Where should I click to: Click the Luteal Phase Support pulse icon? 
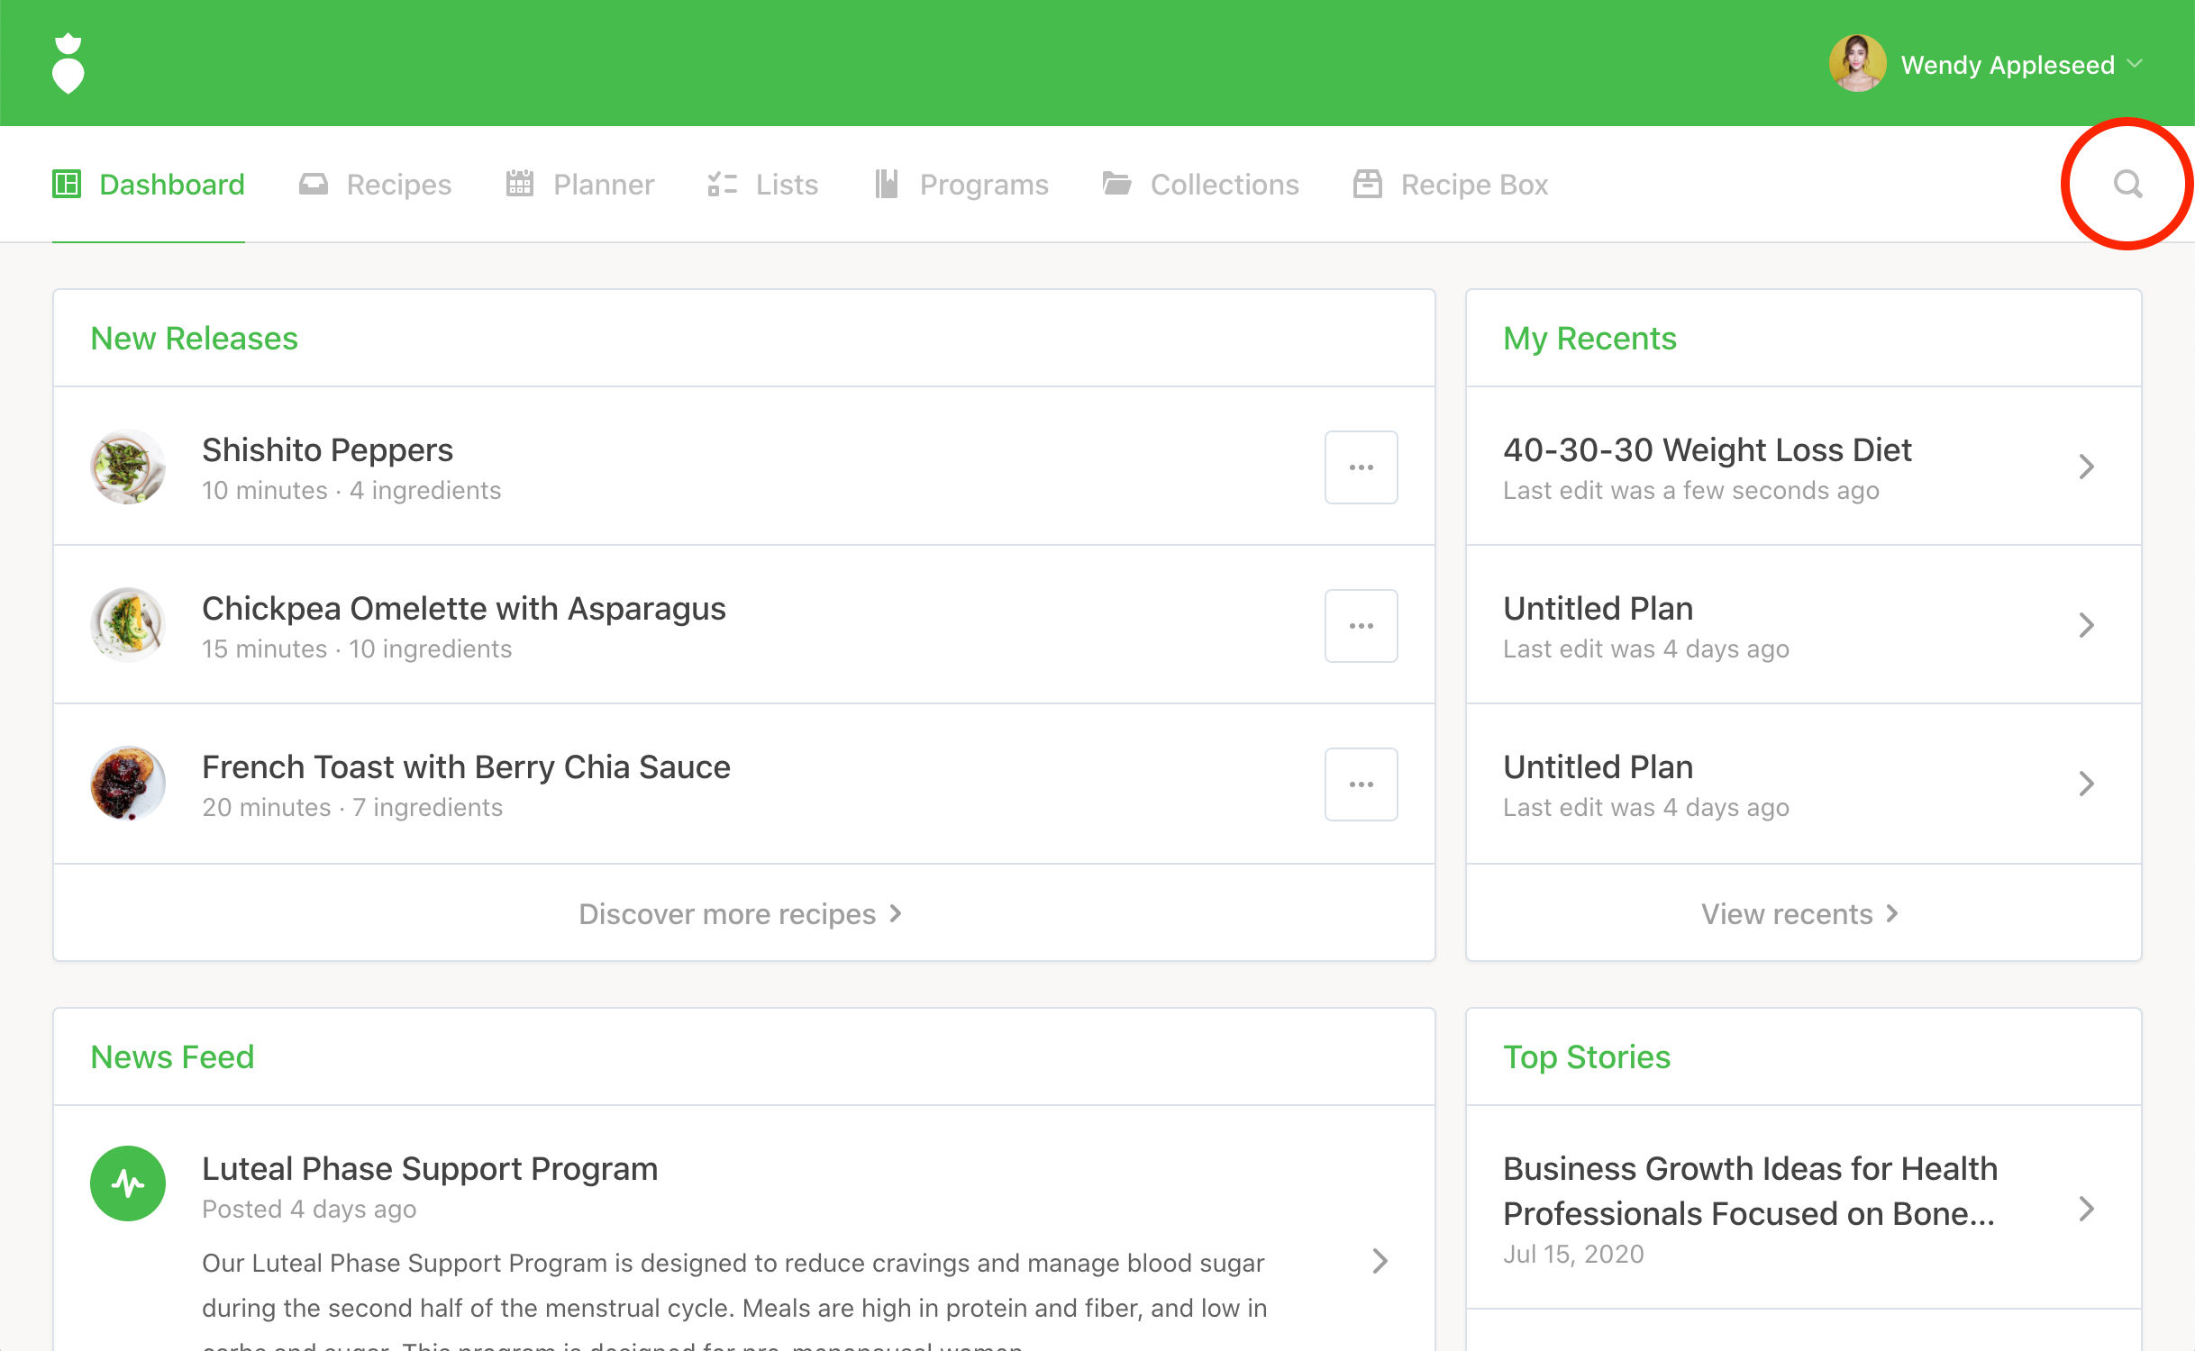128,1183
